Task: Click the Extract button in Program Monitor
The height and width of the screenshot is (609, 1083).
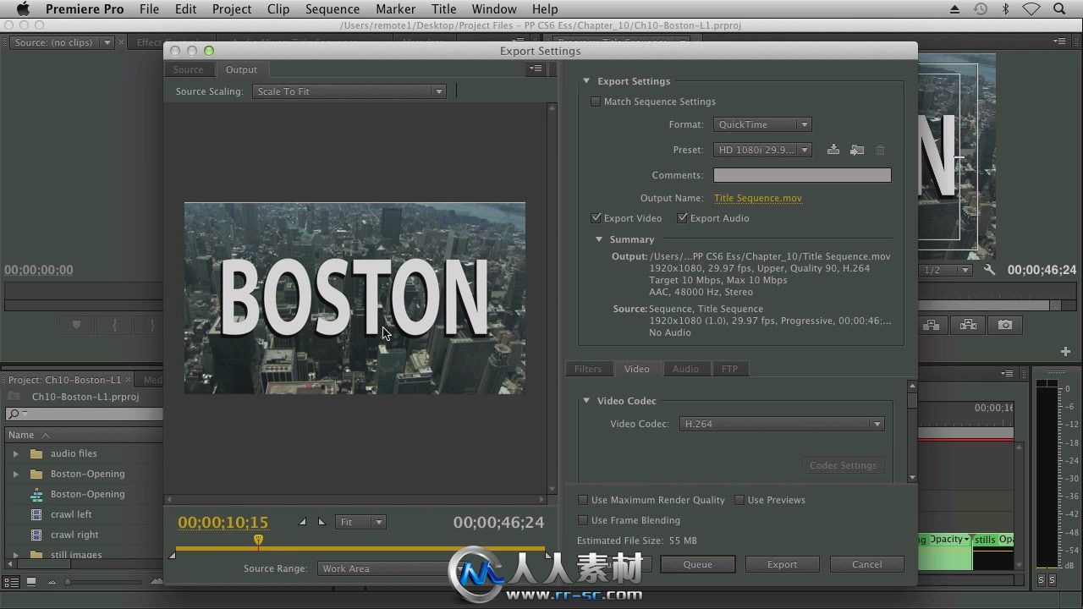Action: (x=968, y=325)
